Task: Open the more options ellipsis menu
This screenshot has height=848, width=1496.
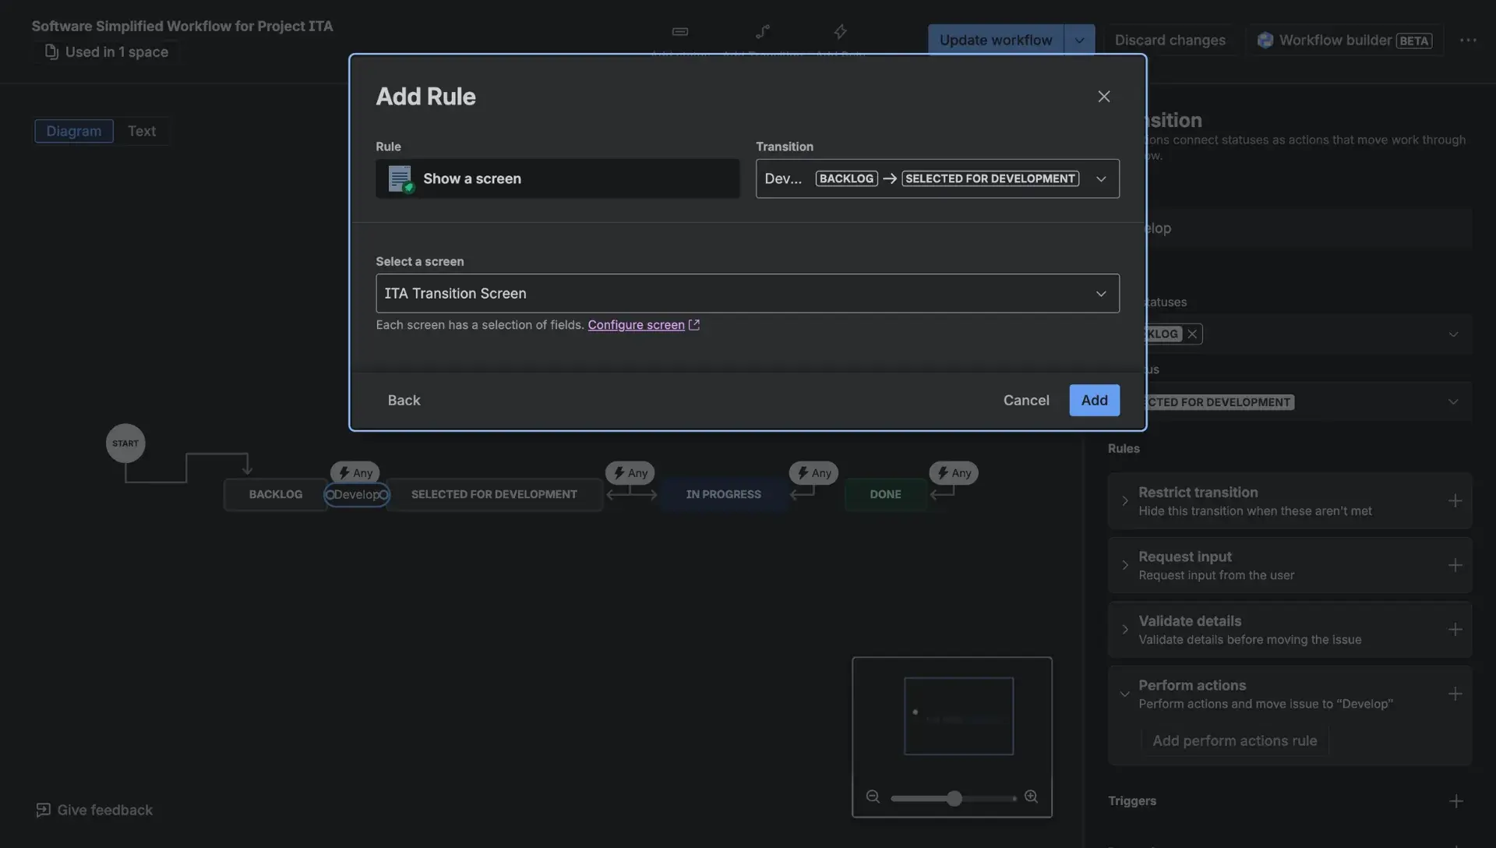Action: (x=1470, y=40)
